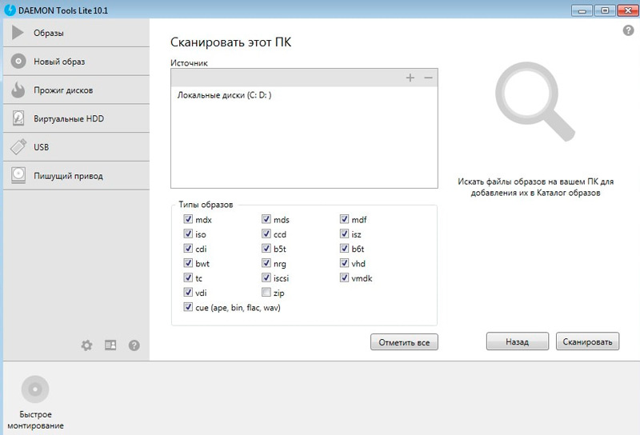Go to Виртуальные HDD section
This screenshot has height=435, width=640.
click(x=76, y=118)
